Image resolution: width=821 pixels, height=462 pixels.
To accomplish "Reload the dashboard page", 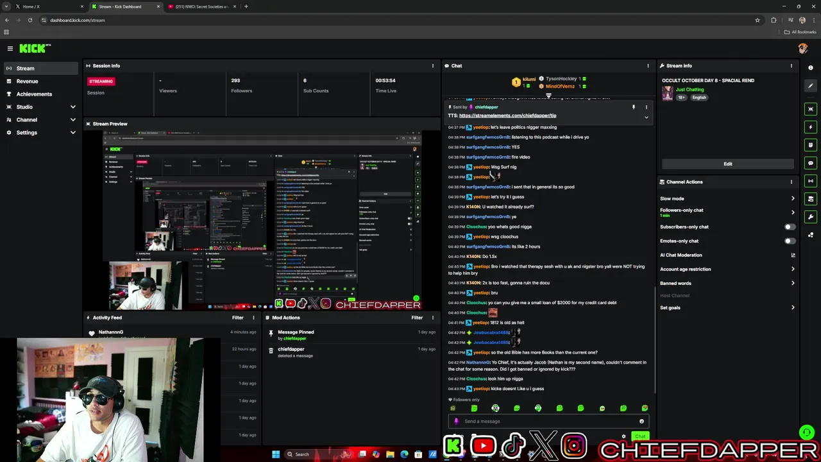I will (30, 20).
